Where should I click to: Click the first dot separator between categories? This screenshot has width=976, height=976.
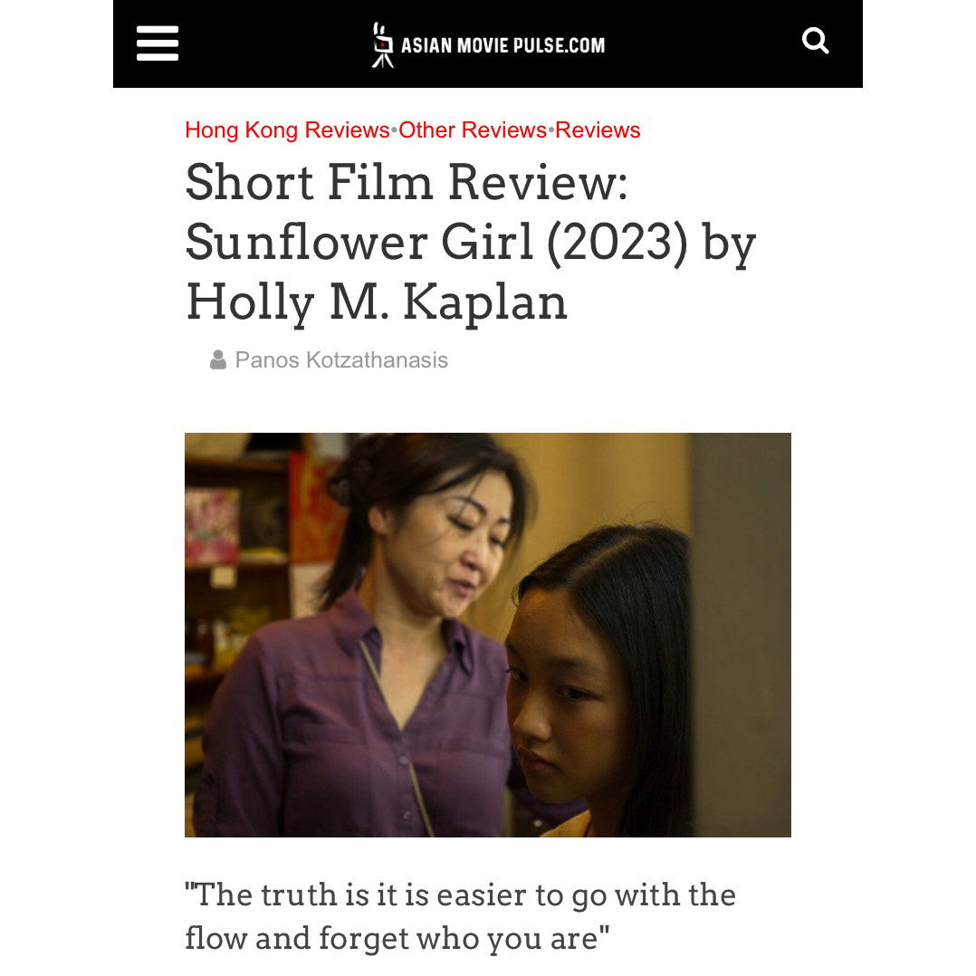[394, 130]
